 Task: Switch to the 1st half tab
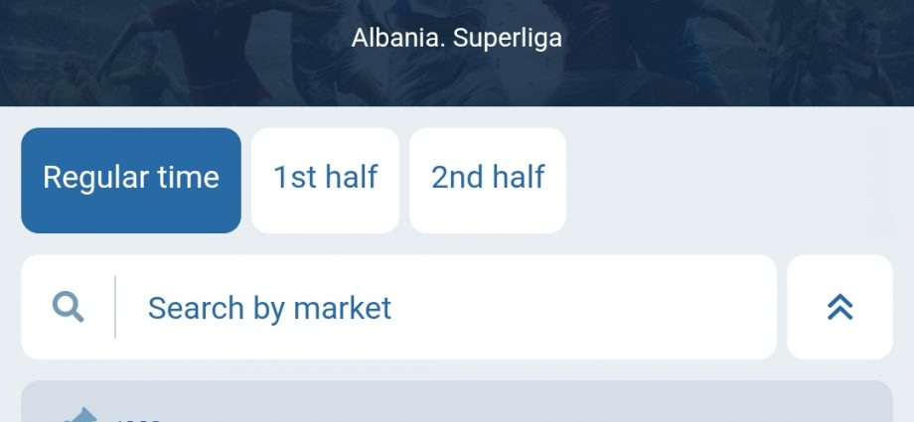pyautogui.click(x=325, y=180)
